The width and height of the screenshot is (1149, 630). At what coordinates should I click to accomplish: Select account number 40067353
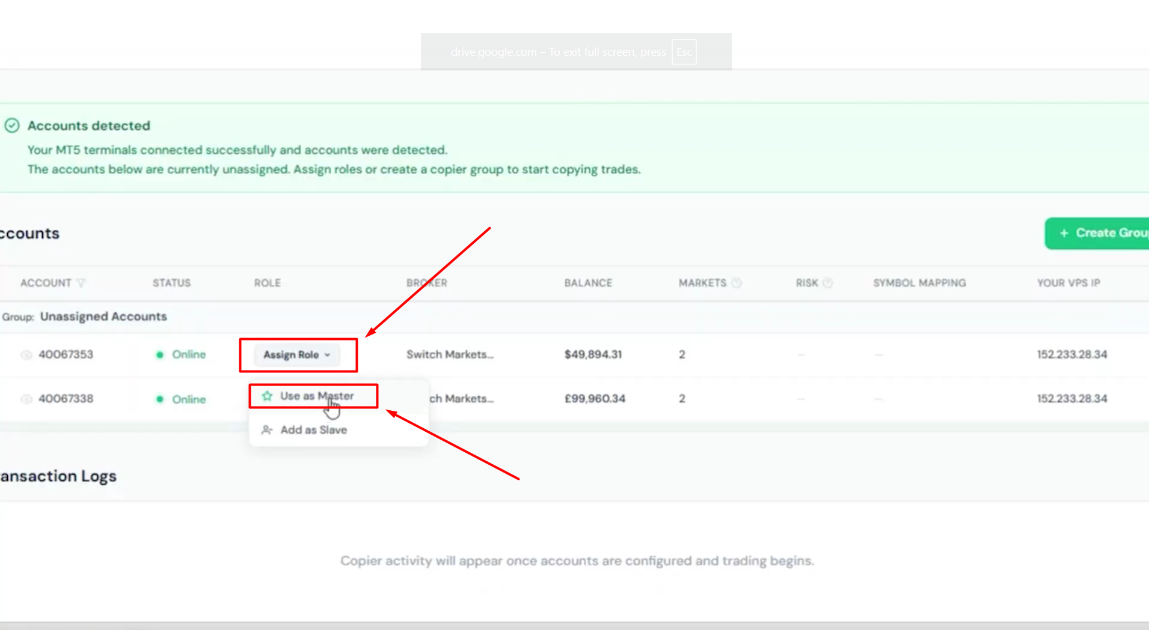[66, 354]
